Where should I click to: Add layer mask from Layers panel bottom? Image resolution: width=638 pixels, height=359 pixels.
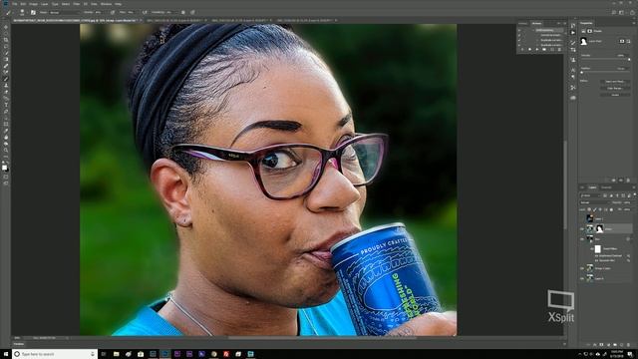pos(602,344)
